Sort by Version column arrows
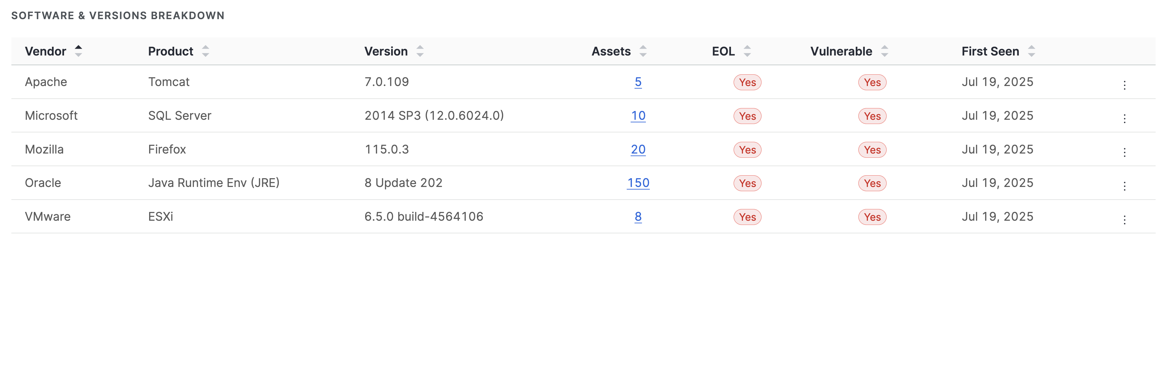This screenshot has width=1167, height=383. [419, 51]
